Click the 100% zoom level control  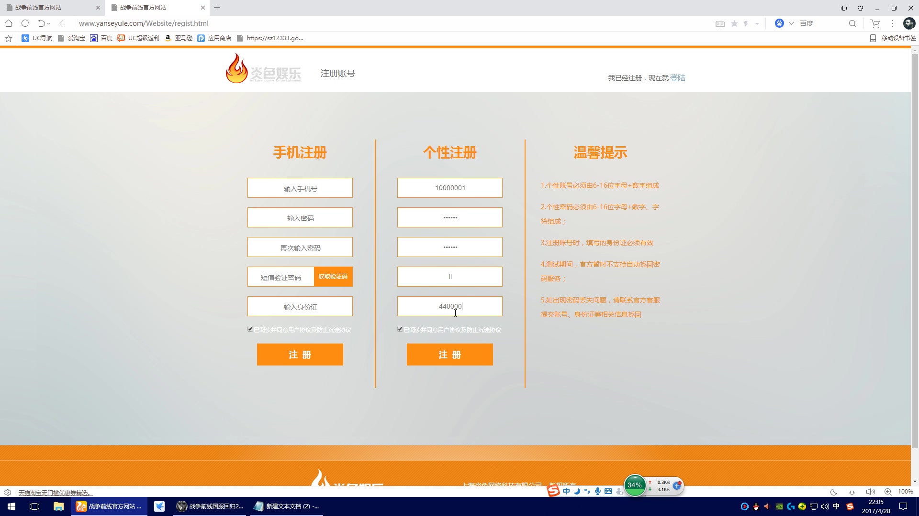tap(905, 492)
